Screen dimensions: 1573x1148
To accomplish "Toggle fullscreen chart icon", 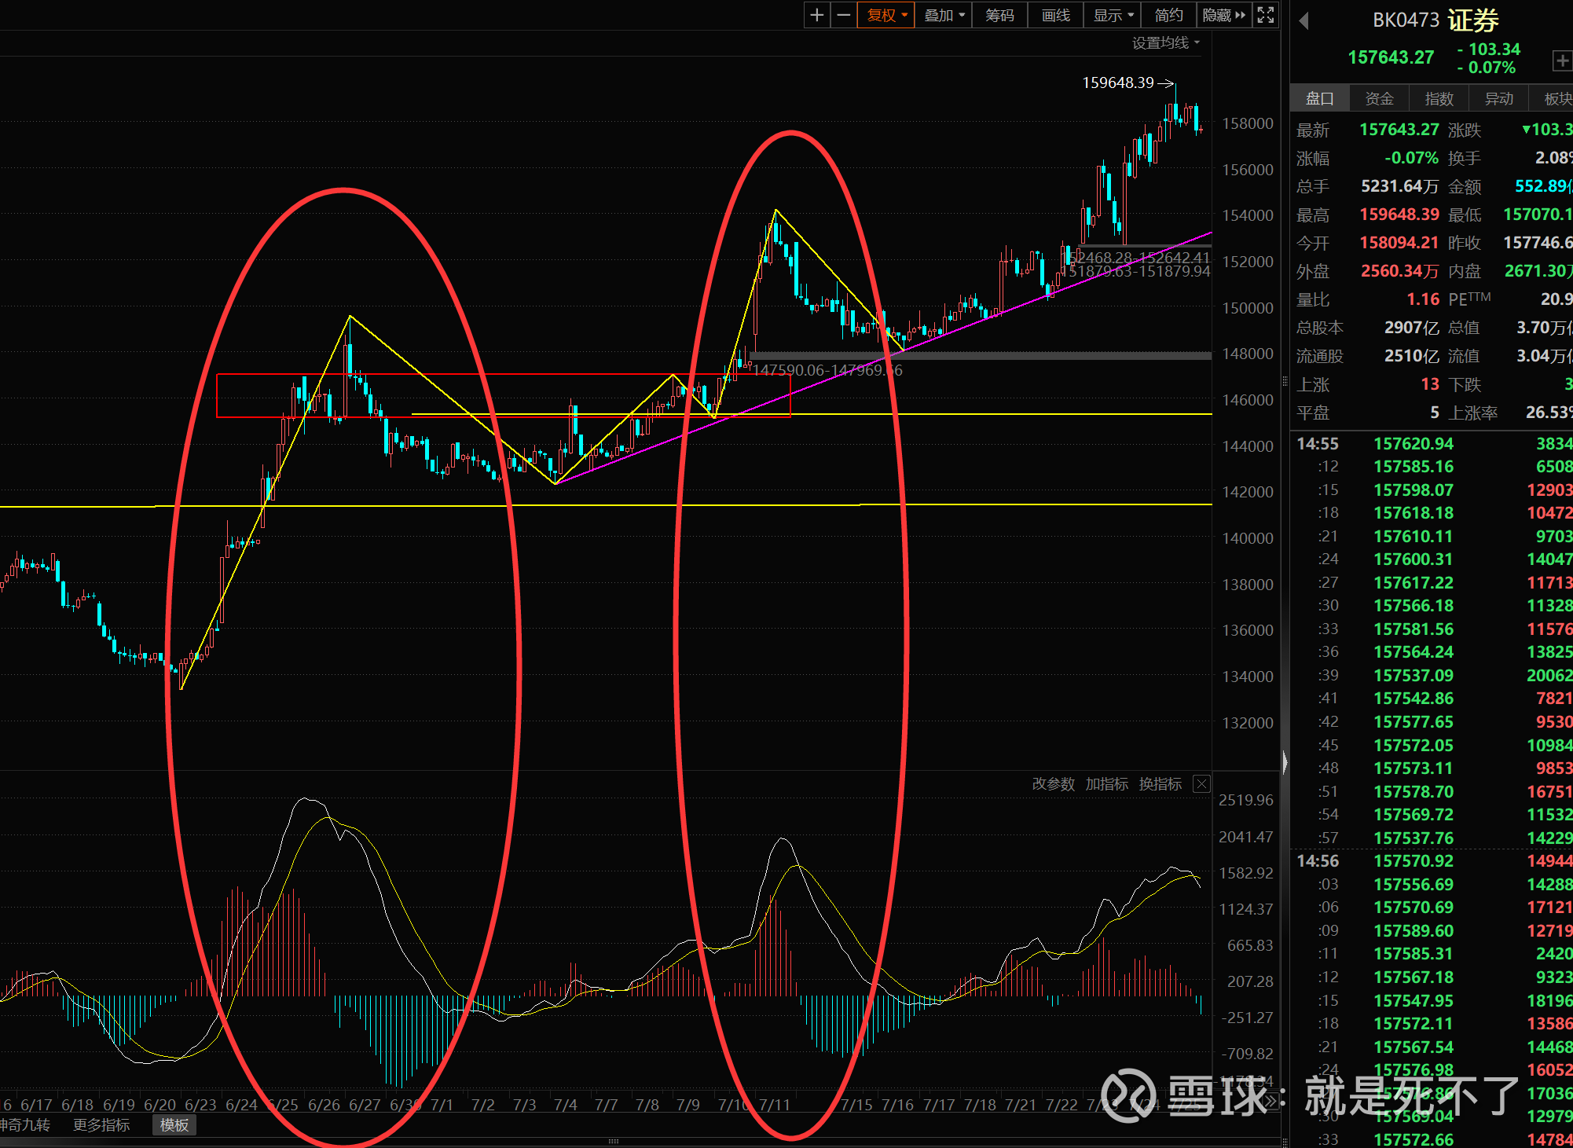I will click(1266, 15).
